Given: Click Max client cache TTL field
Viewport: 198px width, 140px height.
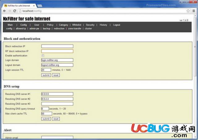Looking at the screenshot, I should tap(47, 113).
